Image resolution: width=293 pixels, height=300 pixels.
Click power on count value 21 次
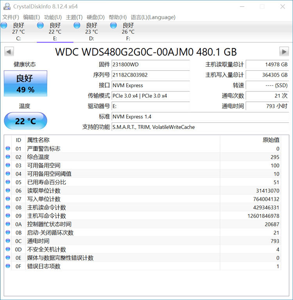(267, 96)
